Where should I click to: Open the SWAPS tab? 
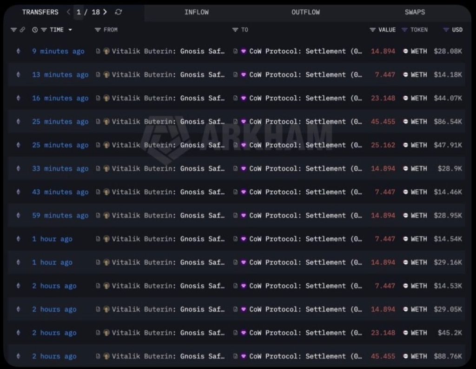pos(415,12)
